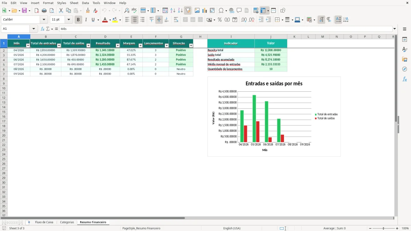The image size is (411, 231).
Task: Open the 11 pt font size dropdown
Action: (68, 20)
